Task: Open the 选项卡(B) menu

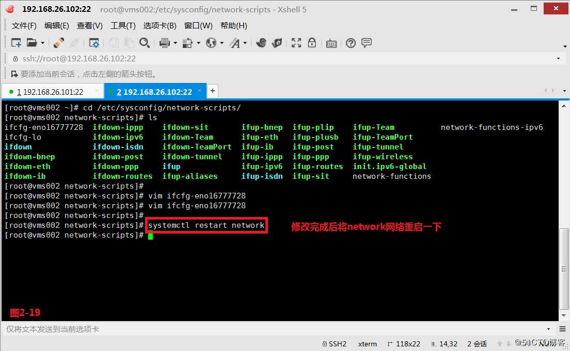Action: [160, 26]
